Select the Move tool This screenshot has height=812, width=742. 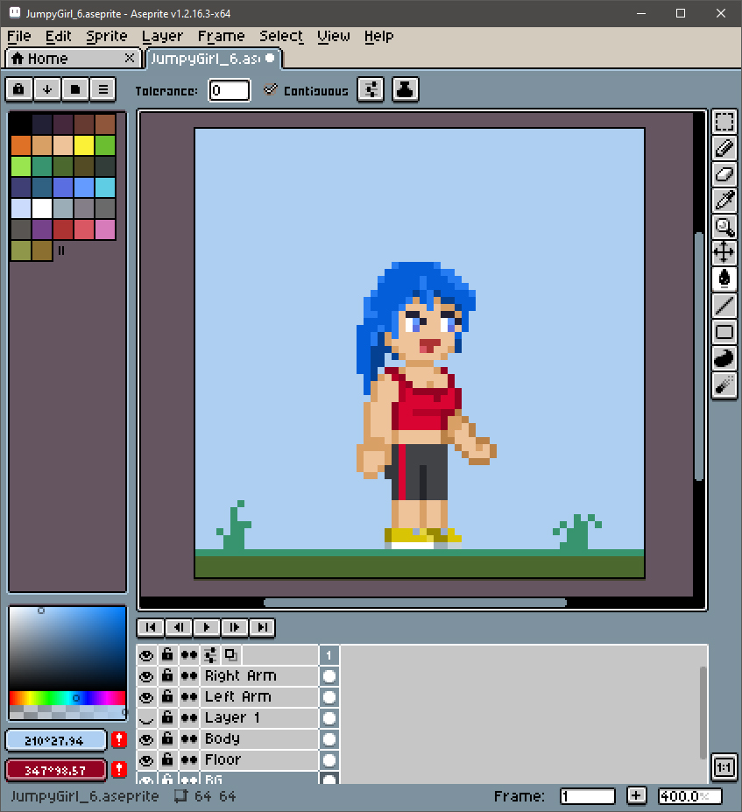pos(724,253)
